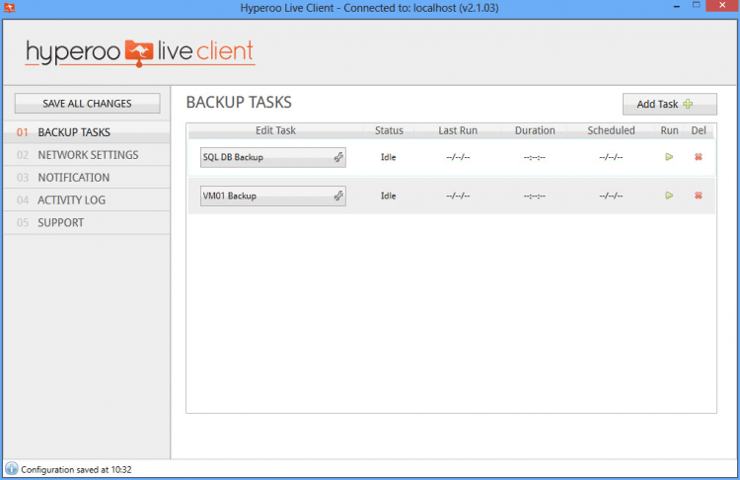The height and width of the screenshot is (480, 740).
Task: Click Duration value for SQL DB Backup
Action: click(535, 157)
